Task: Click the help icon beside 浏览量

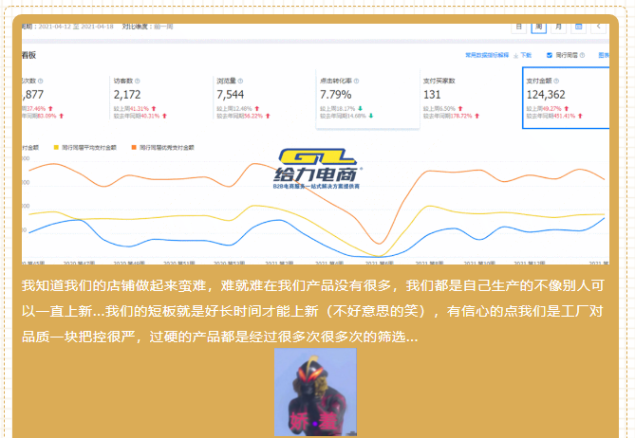Action: tap(239, 82)
